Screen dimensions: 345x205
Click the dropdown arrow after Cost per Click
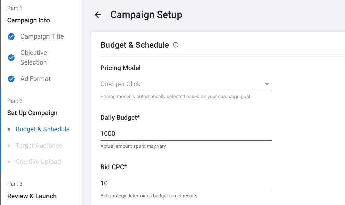click(x=267, y=84)
